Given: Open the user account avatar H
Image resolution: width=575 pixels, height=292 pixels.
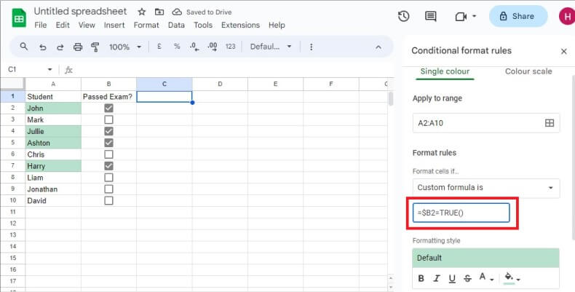Looking at the screenshot, I should [x=566, y=16].
